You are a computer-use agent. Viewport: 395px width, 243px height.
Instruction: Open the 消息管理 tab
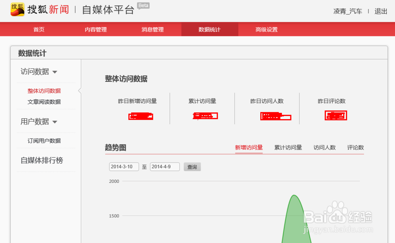(x=152, y=29)
